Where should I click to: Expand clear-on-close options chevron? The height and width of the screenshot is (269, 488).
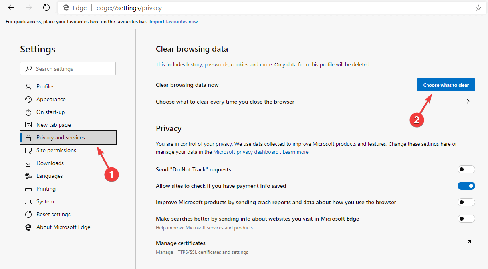pyautogui.click(x=468, y=102)
